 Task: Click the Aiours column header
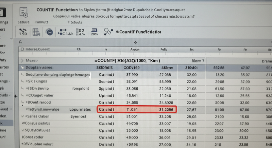coord(135,50)
